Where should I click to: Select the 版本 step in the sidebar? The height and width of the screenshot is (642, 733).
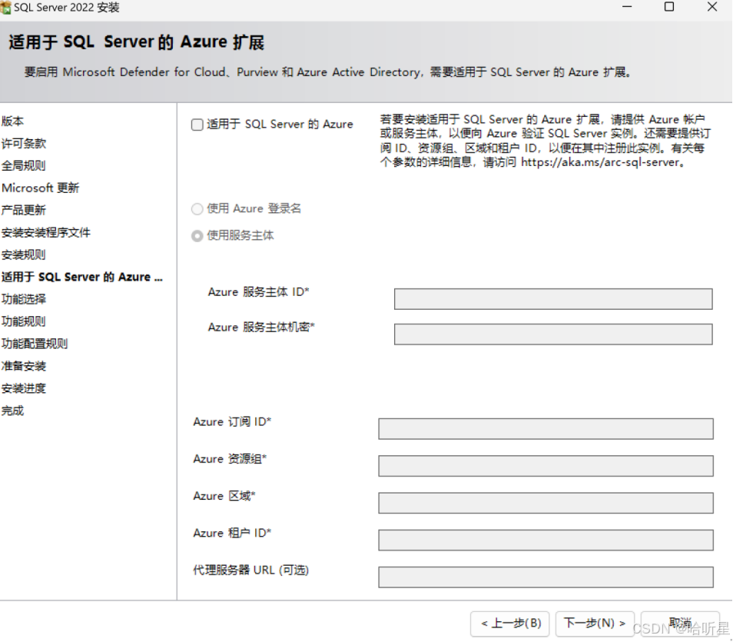point(12,121)
